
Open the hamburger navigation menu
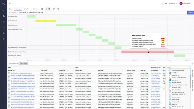10,3
